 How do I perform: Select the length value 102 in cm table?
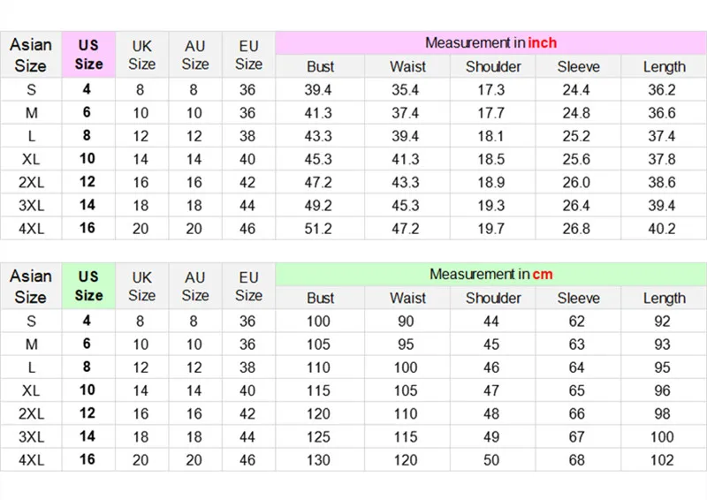pos(662,460)
